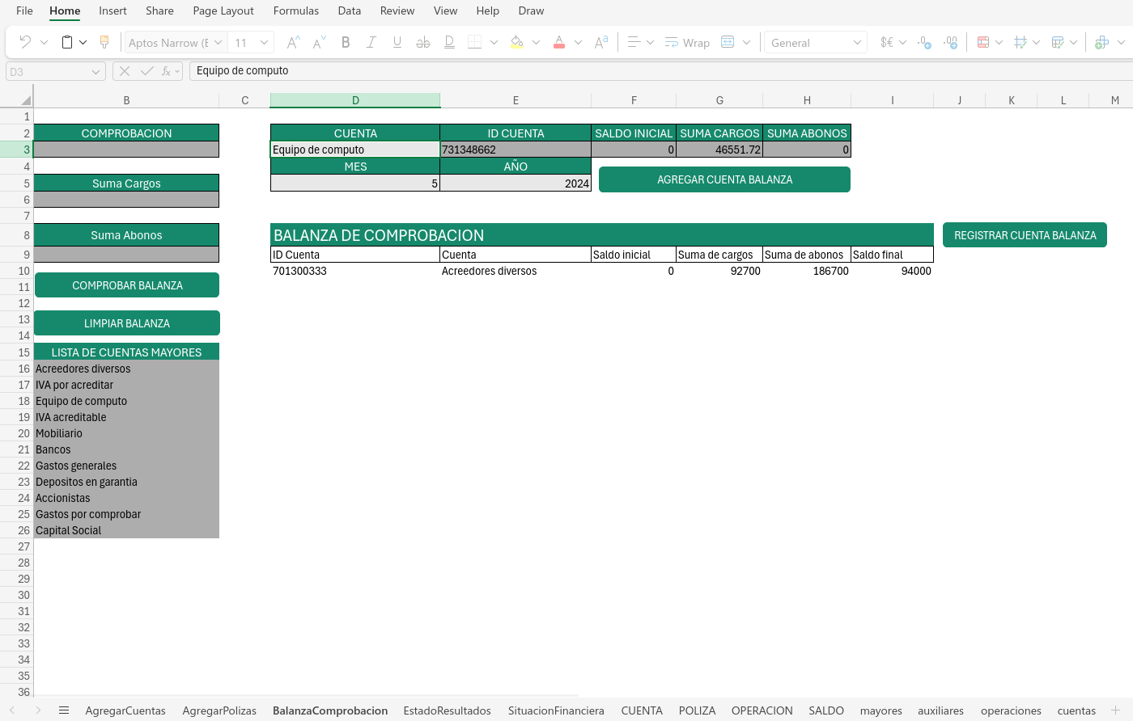
Task: Click the select-all corner triangle
Action: (26, 100)
